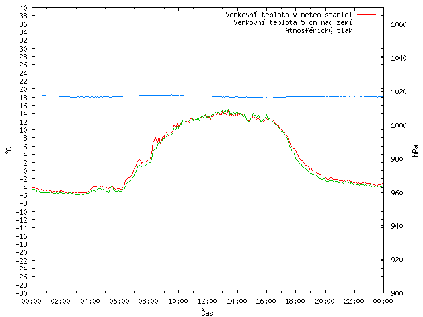The height and width of the screenshot is (317, 423).
Task: Click the left axis unit label °C
Action: 9,151
